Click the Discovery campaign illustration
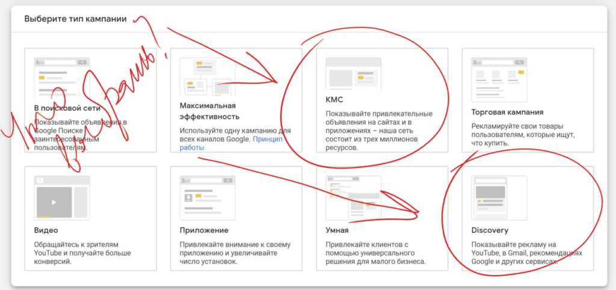616x290 pixels. tap(499, 197)
